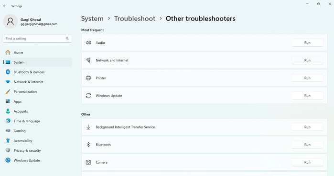Image resolution: width=334 pixels, height=176 pixels.
Task: Run the Printer troubleshooter
Action: [307, 78]
